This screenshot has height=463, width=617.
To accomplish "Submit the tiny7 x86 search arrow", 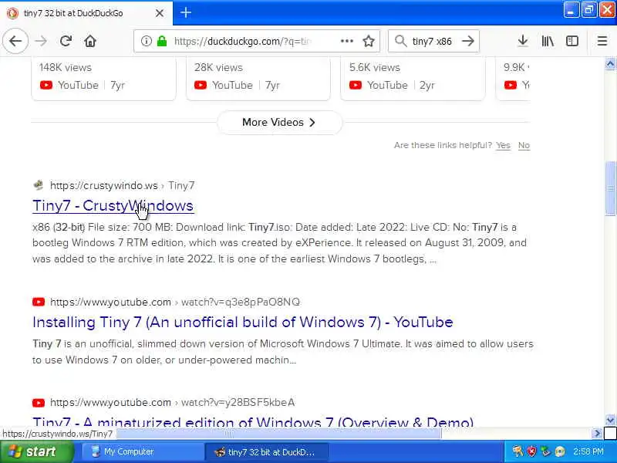I will click(x=468, y=41).
